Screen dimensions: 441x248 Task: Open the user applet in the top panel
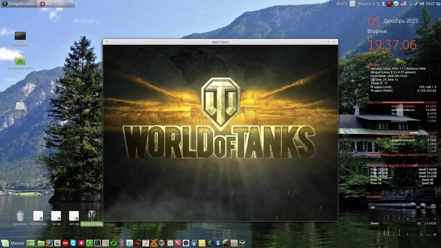coord(383,4)
